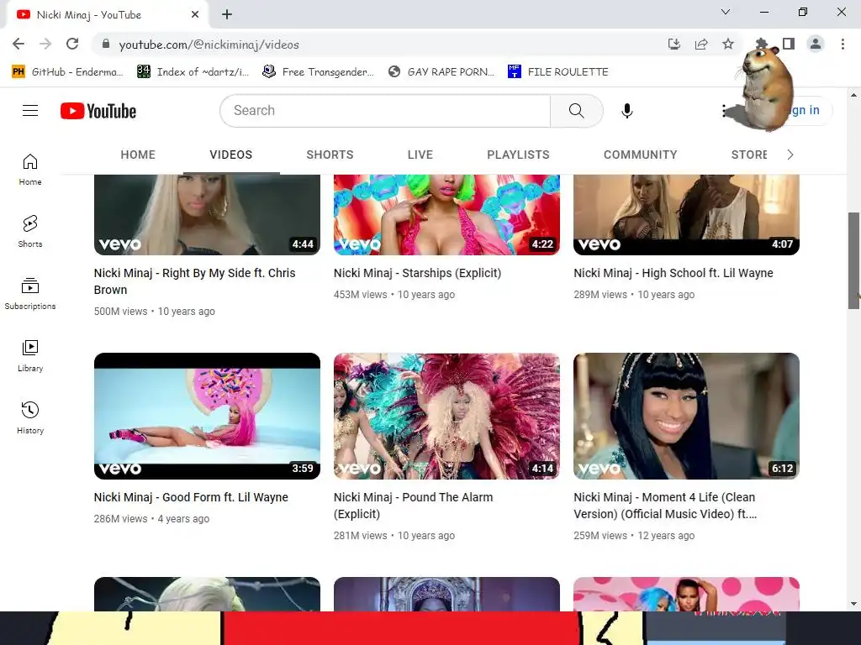Open Shorts in the left sidebar
Image resolution: width=861 pixels, height=645 pixels.
coord(30,232)
